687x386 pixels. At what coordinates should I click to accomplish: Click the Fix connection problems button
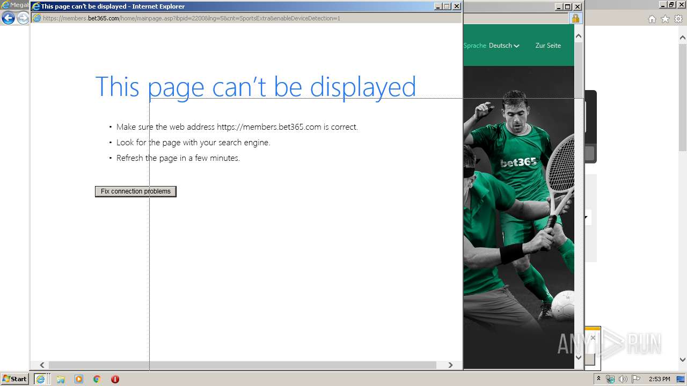136,191
